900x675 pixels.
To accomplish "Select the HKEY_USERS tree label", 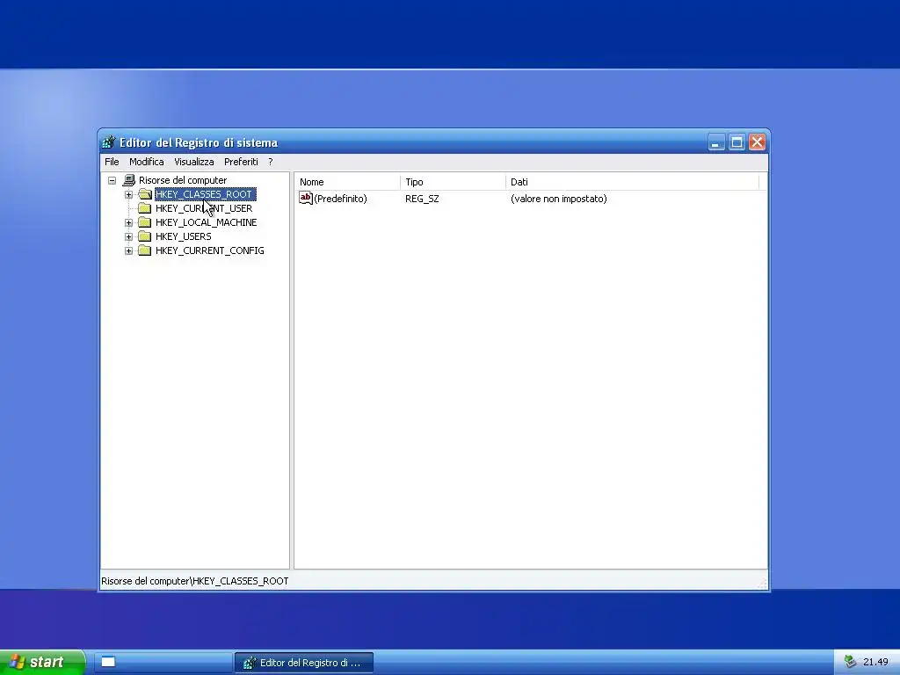I will 183,236.
